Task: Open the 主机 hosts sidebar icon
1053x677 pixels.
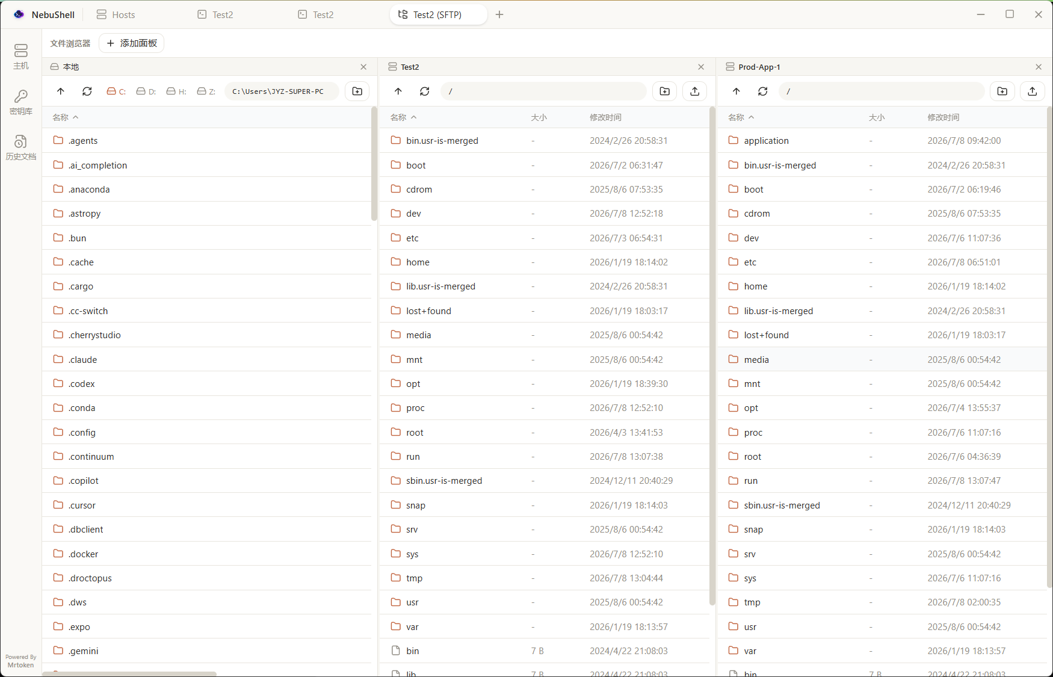Action: (21, 57)
